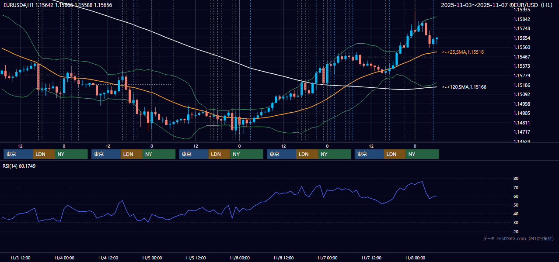Click price axis value 1.15935
559x262 pixels.
click(521, 10)
